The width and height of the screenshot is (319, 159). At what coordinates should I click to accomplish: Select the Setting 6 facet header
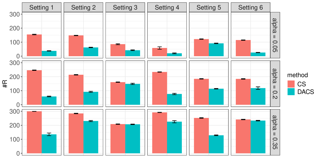250,7
